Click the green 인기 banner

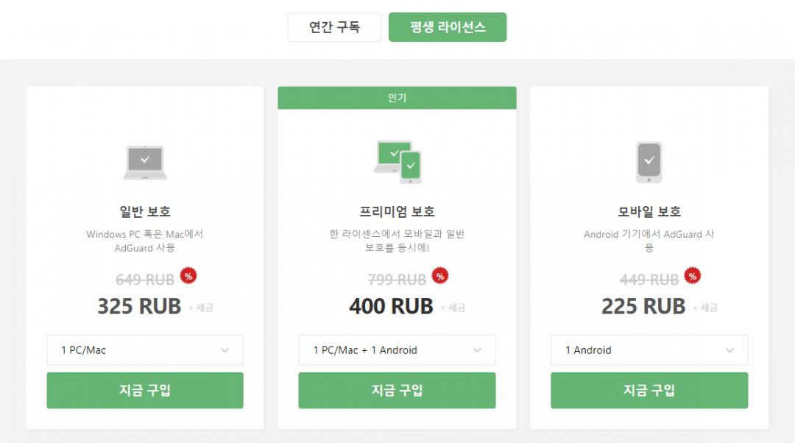(x=397, y=98)
